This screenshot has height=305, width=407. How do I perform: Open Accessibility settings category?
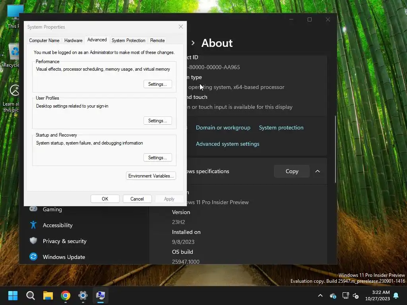click(58, 225)
